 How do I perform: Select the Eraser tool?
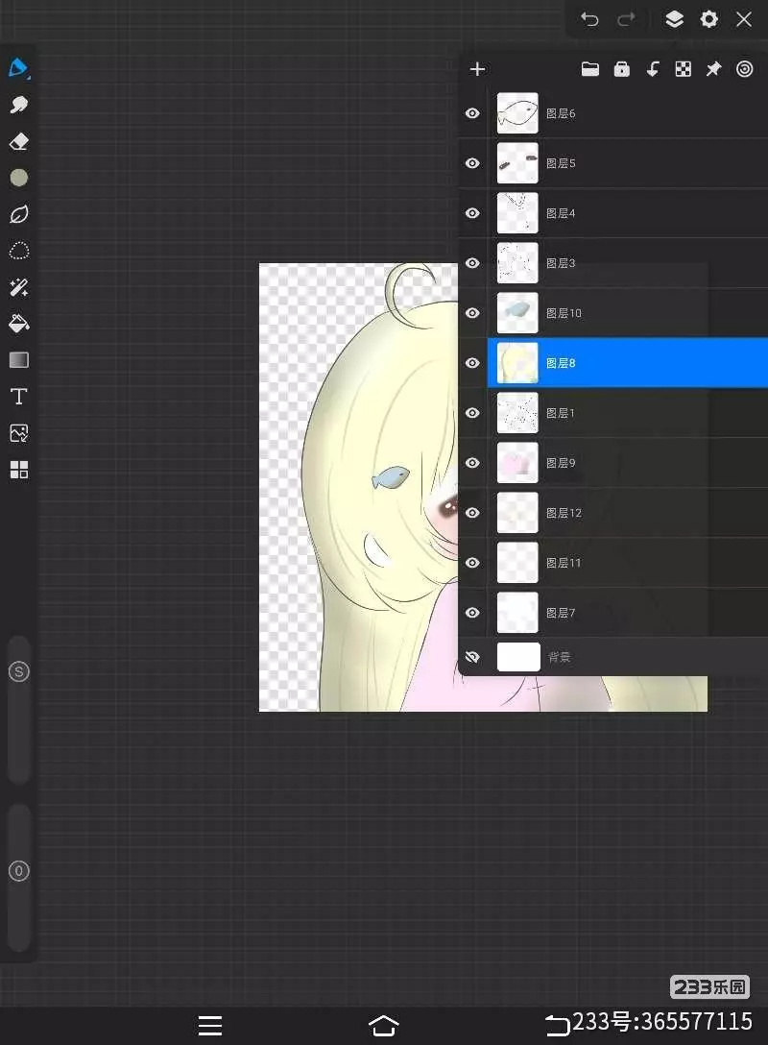pyautogui.click(x=18, y=142)
